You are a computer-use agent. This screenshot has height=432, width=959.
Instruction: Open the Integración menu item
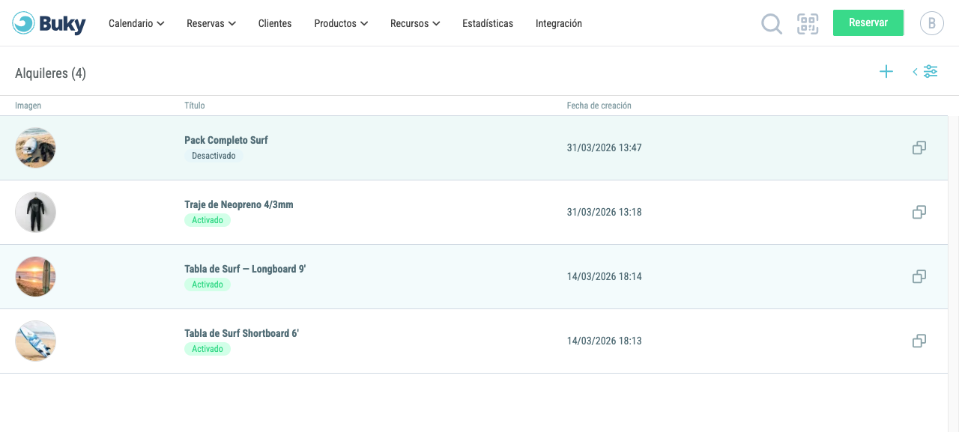(x=559, y=23)
